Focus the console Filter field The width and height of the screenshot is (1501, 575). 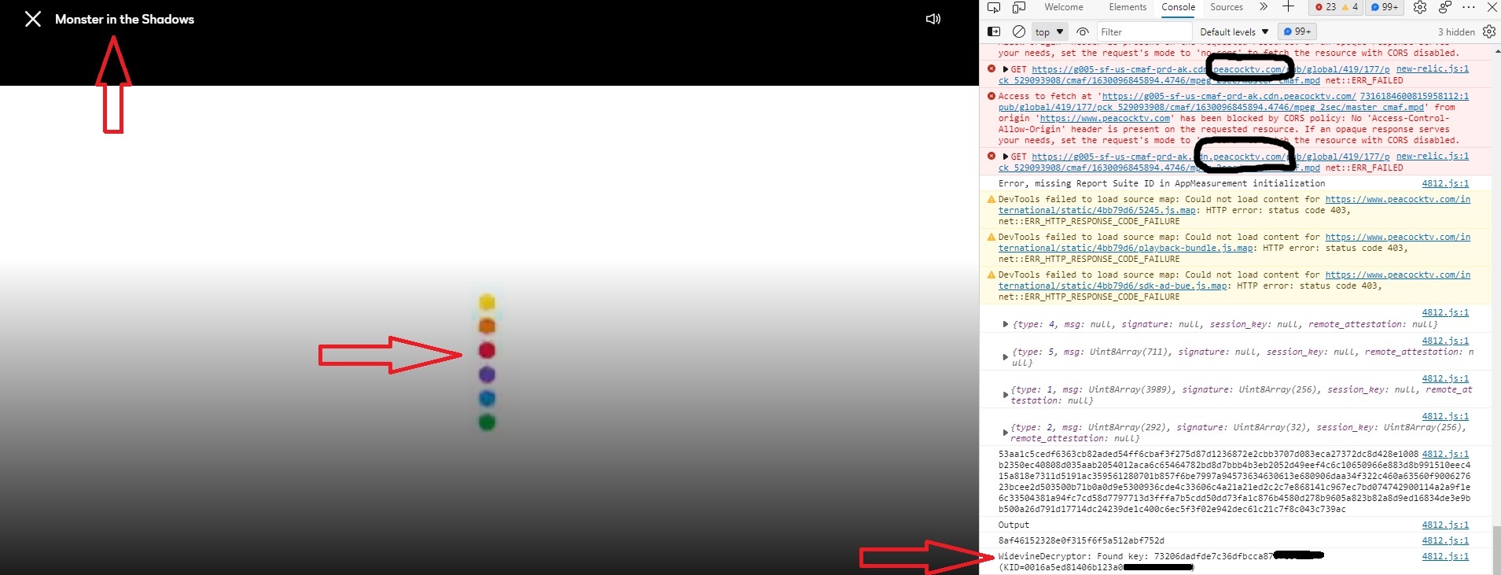tap(1143, 31)
